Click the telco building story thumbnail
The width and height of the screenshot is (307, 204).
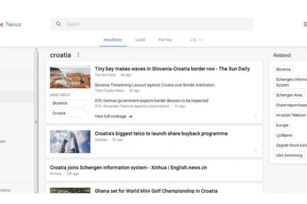[x=70, y=142]
